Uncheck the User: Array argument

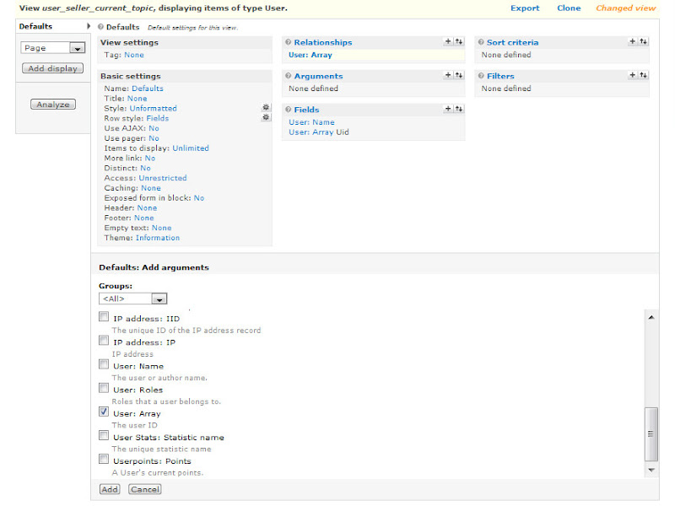pos(103,412)
